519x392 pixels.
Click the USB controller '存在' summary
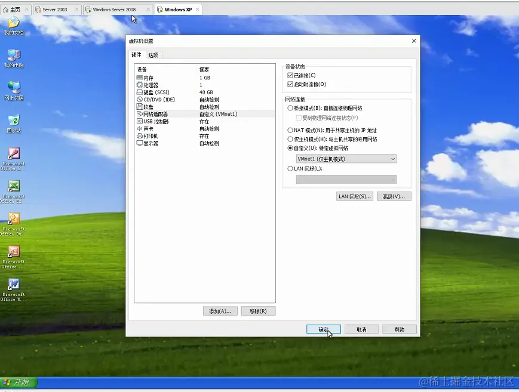pyautogui.click(x=204, y=121)
